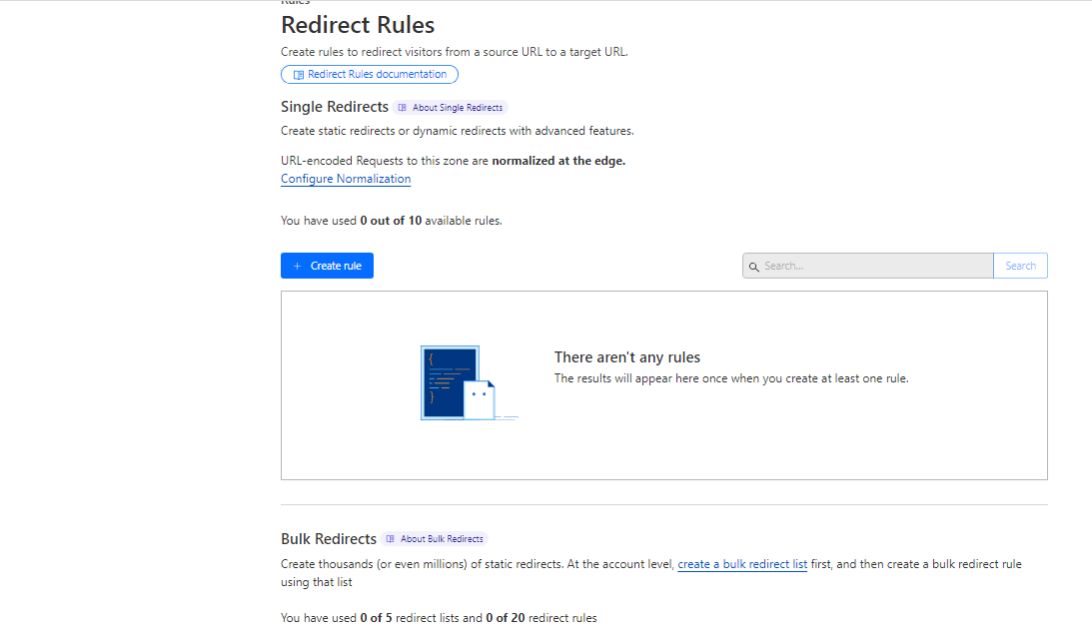Viewport: 1092px width, 640px height.
Task: Click the empty rules illustration
Action: pyautogui.click(x=469, y=382)
